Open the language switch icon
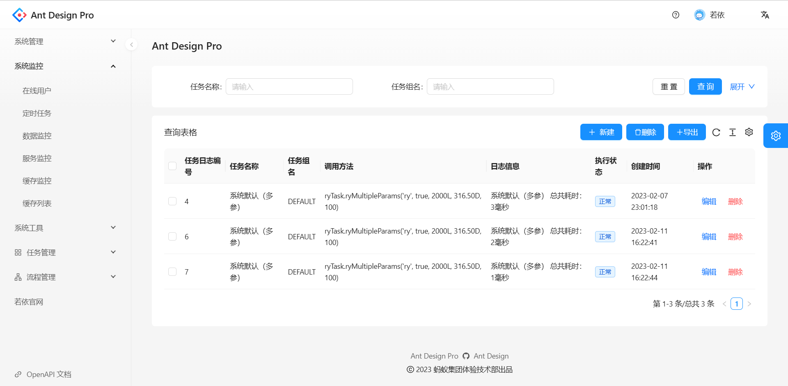Image resolution: width=788 pixels, height=386 pixels. [765, 15]
